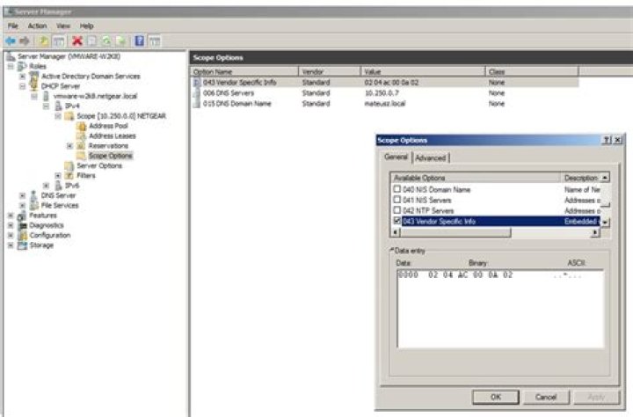The height and width of the screenshot is (417, 633).
Task: Select the File Services role
Action: pyautogui.click(x=60, y=205)
